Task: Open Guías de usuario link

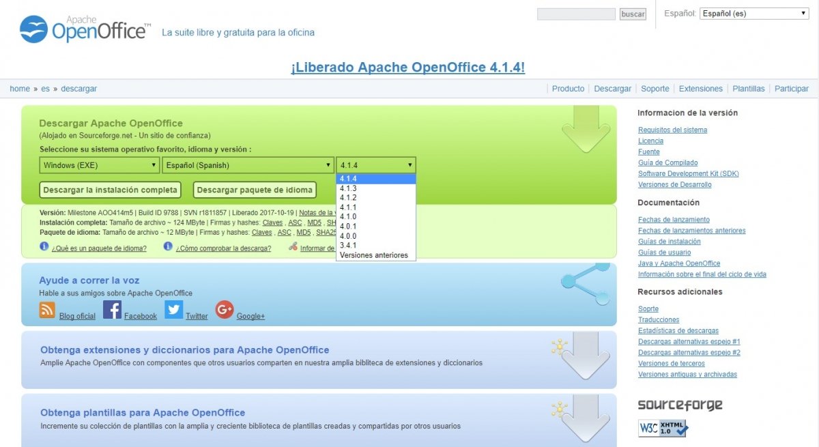Action: 664,253
